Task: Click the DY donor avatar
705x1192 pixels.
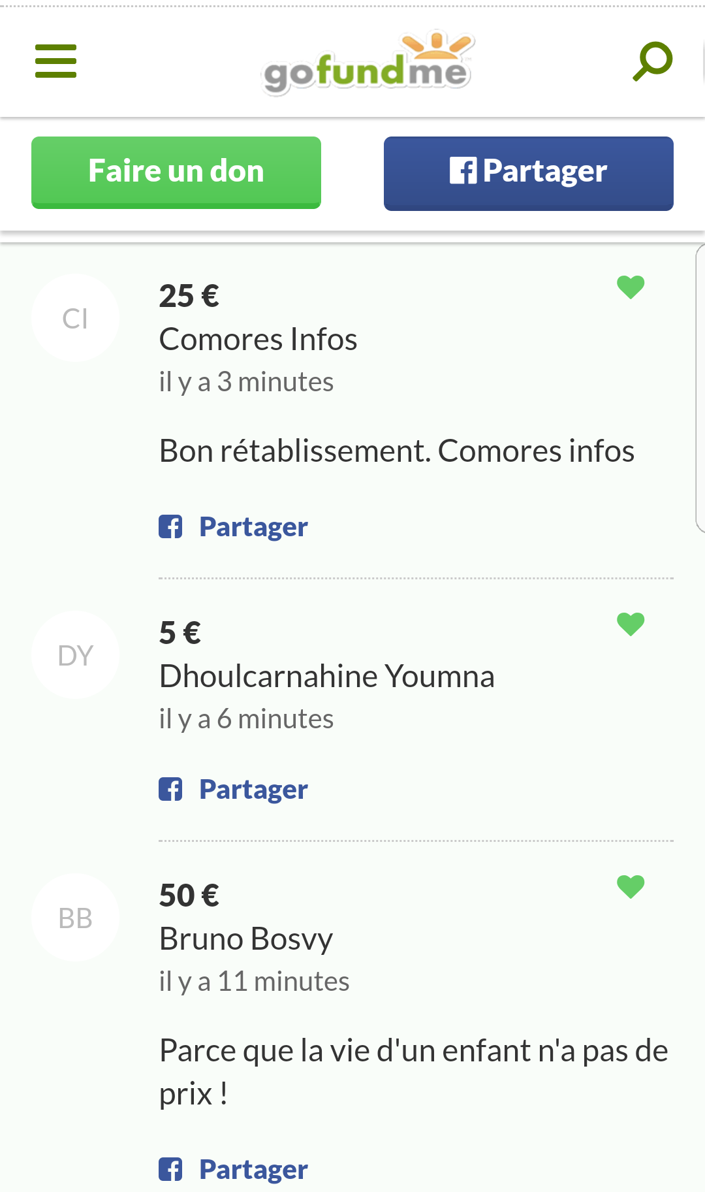Action: (x=75, y=655)
